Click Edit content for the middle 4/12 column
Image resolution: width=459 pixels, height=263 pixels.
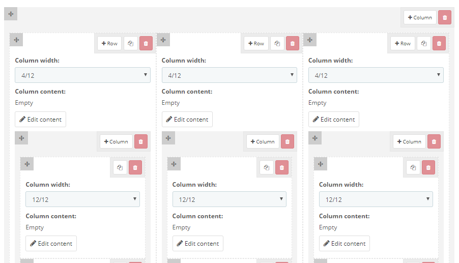[x=187, y=120]
